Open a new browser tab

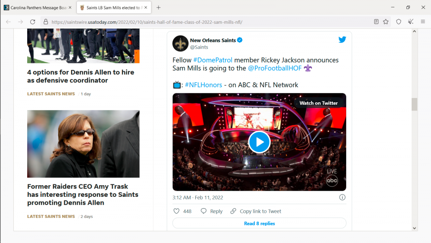(159, 7)
